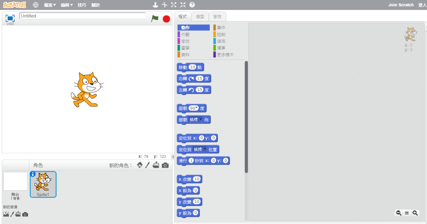This screenshot has height=224, width=427.
Task: Click the Scratch logo
Action: pos(14,5)
